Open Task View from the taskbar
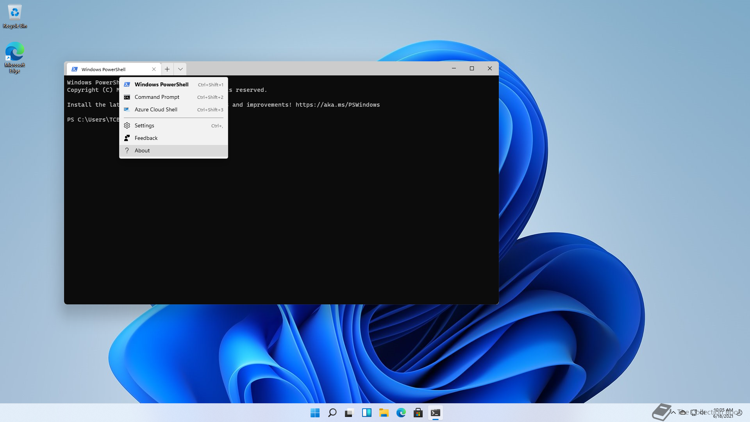This screenshot has width=750, height=422. [x=349, y=413]
